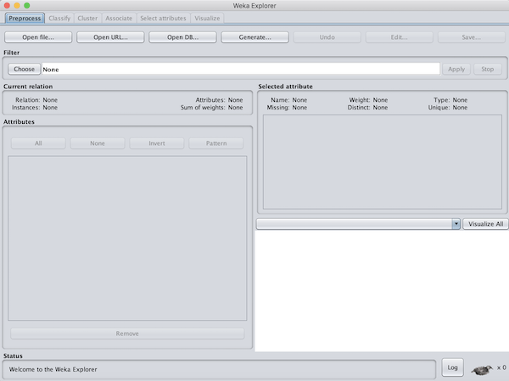The height and width of the screenshot is (381, 509).
Task: Click the Instances: None label
Action: (x=35, y=108)
